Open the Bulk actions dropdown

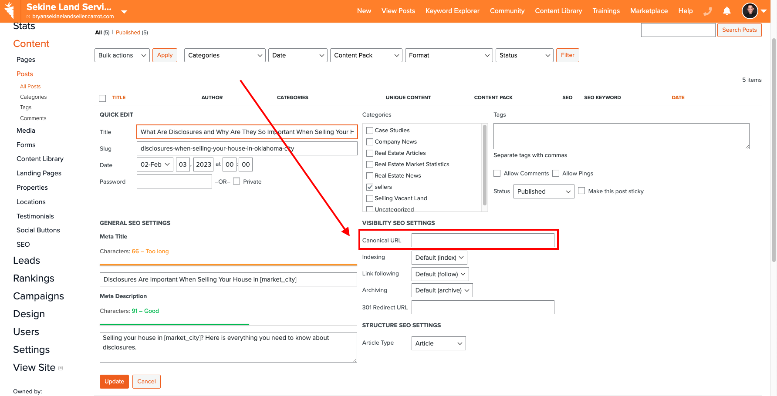point(122,55)
